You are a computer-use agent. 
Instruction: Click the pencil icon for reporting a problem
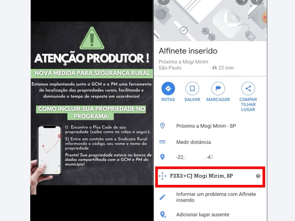coord(162,197)
